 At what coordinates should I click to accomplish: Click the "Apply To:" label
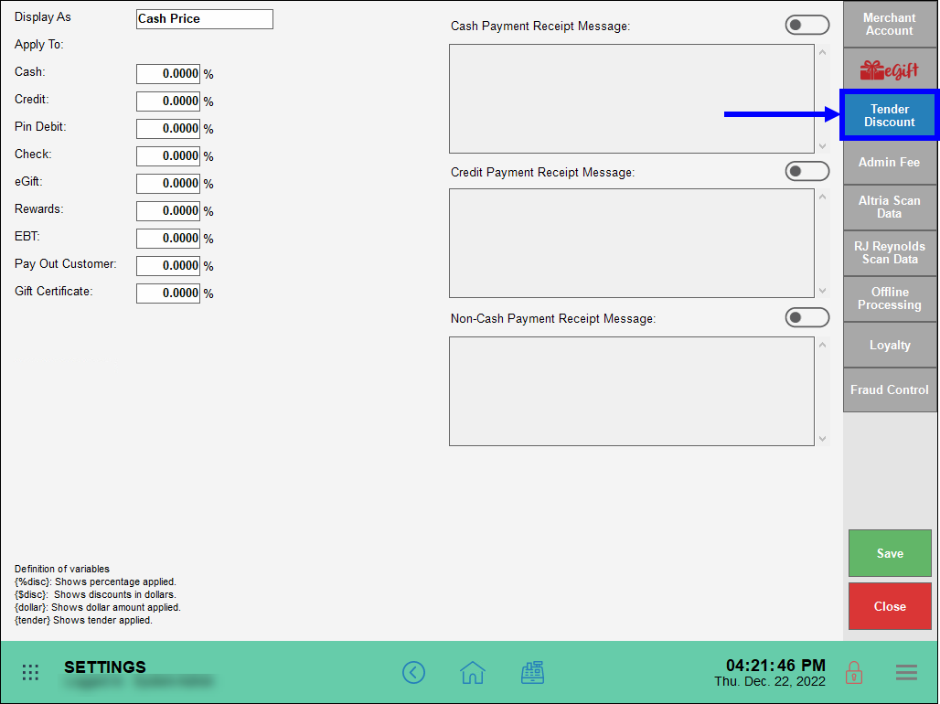pos(39,45)
